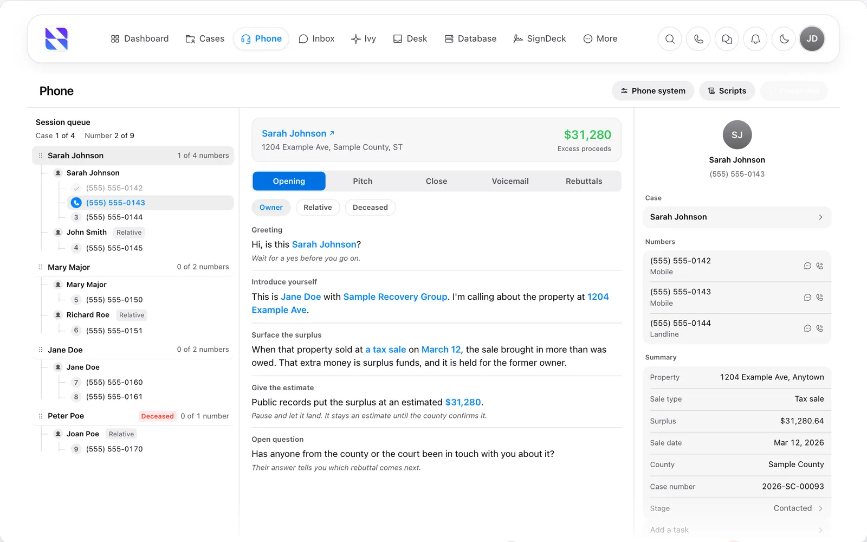The width and height of the screenshot is (867, 542).
Task: Select the Deceased script variant
Action: (370, 208)
